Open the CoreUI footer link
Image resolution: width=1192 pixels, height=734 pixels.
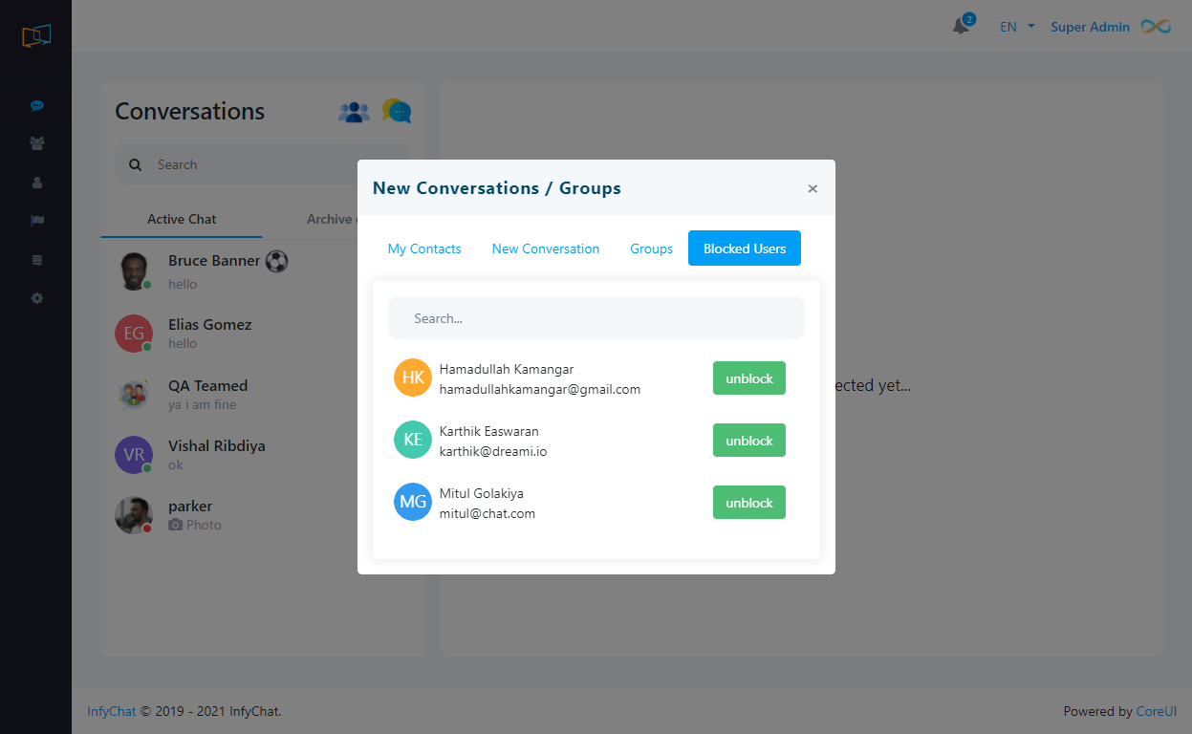tap(1156, 711)
